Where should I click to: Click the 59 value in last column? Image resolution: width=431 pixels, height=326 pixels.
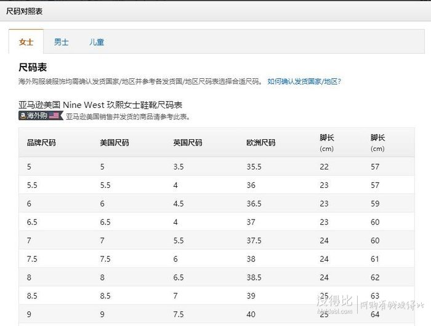[x=375, y=203]
